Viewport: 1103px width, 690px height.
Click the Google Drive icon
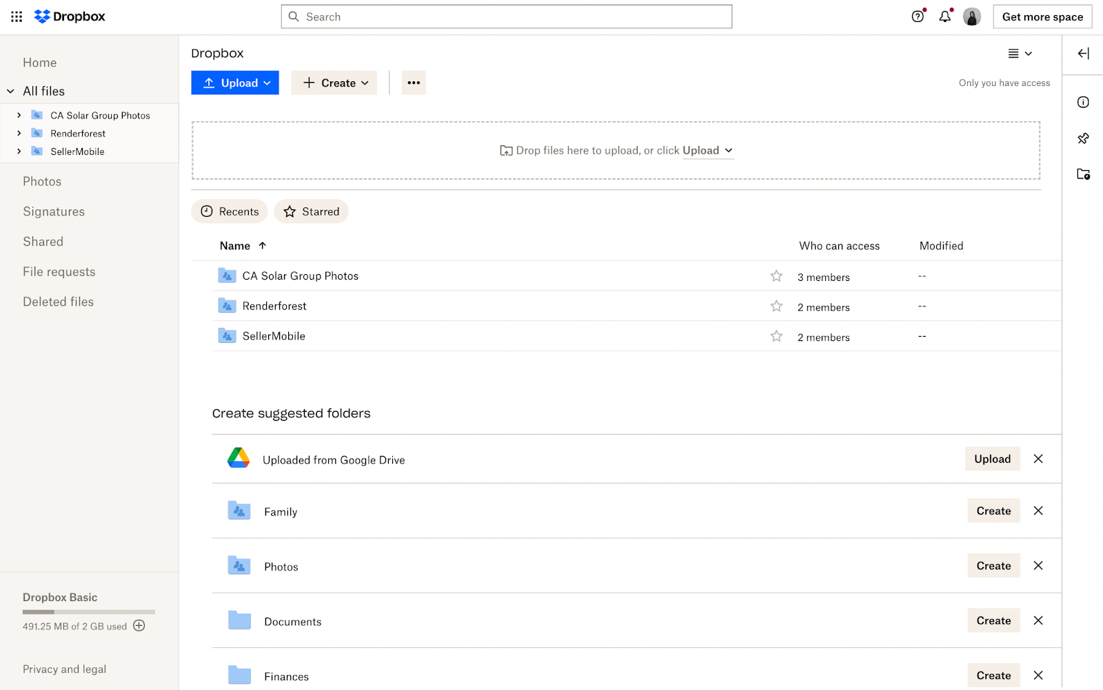[x=239, y=458]
